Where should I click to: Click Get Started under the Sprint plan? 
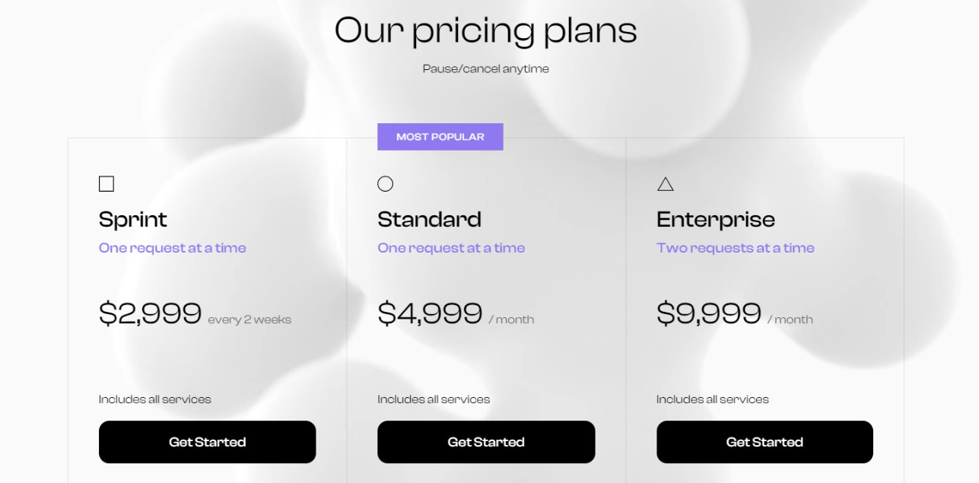tap(207, 442)
